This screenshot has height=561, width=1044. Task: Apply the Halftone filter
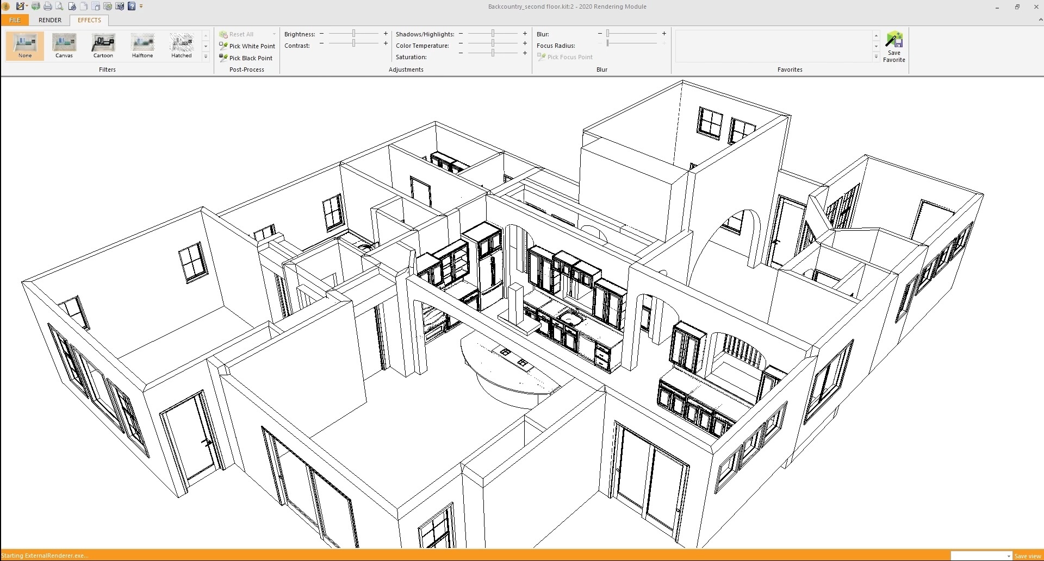(x=142, y=46)
